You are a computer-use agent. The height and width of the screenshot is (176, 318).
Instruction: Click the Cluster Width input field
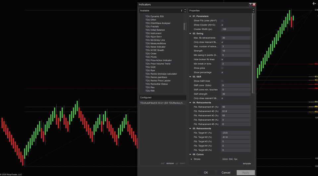click(236, 29)
